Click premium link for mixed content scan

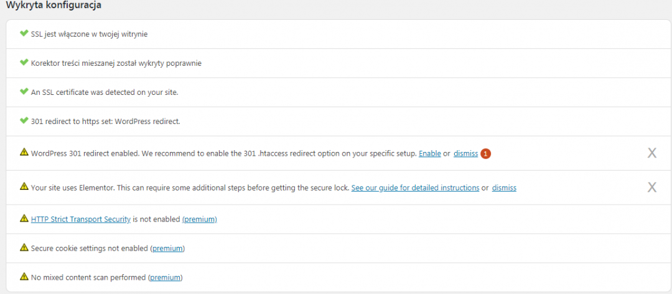click(166, 277)
